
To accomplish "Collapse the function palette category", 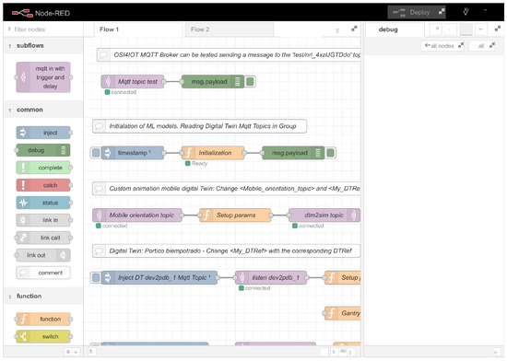I will [43, 296].
